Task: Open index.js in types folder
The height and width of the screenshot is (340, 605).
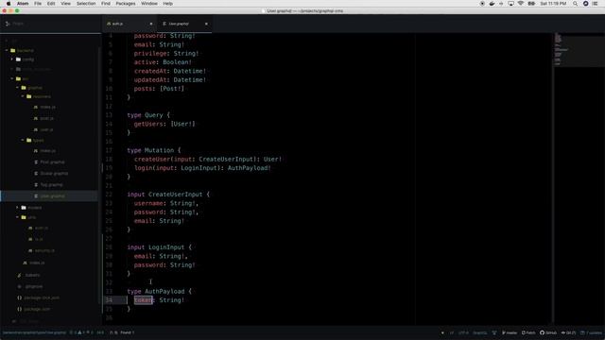Action: [x=48, y=151]
